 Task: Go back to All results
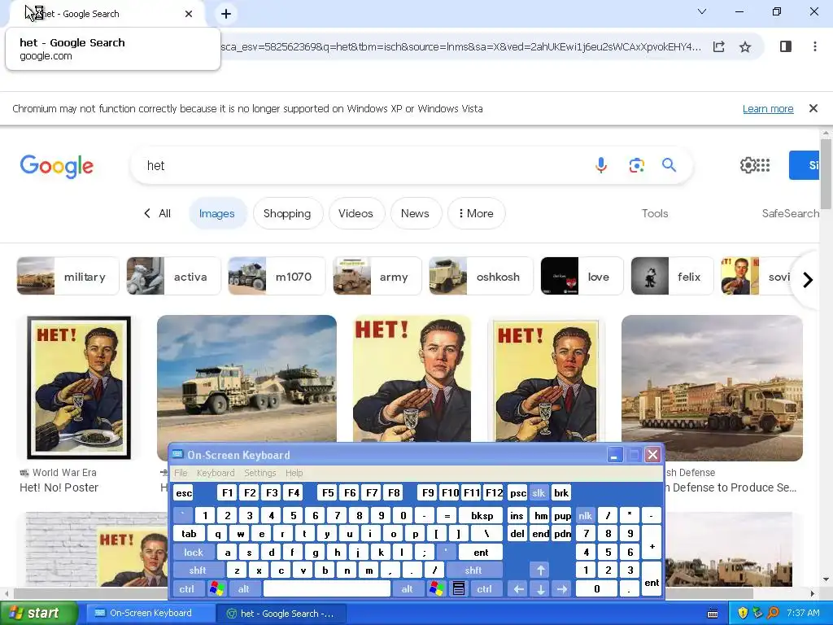[158, 213]
